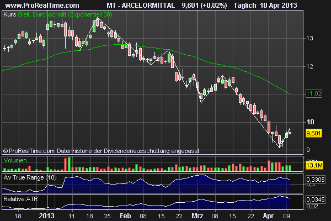Click the 0,3305 ATR value box

316,180
